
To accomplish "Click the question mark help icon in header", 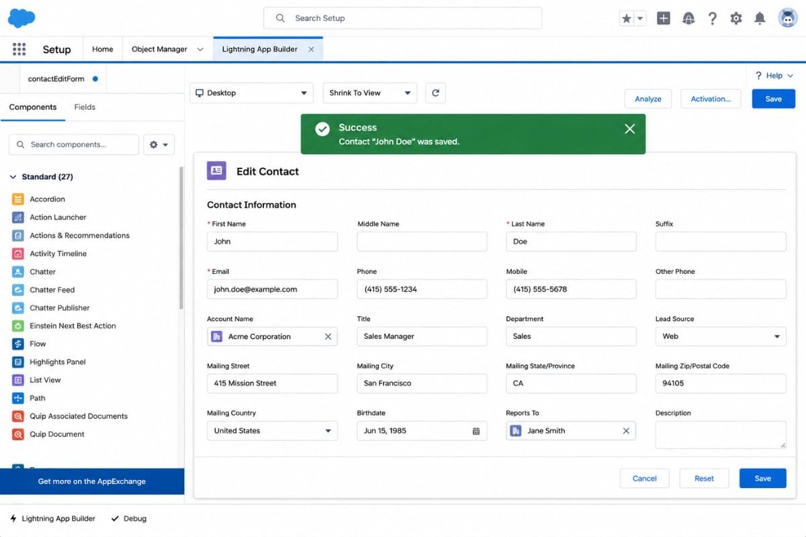I will (x=712, y=19).
